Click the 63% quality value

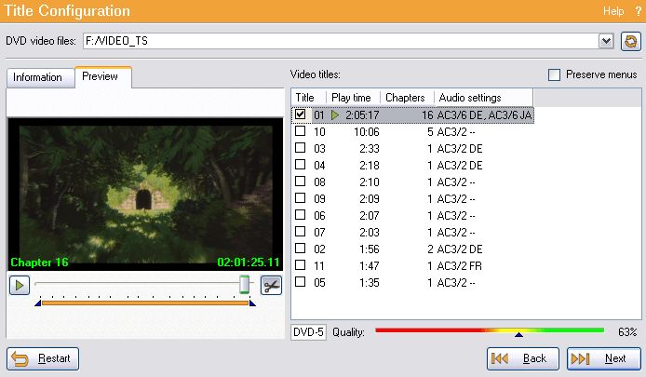coord(627,332)
